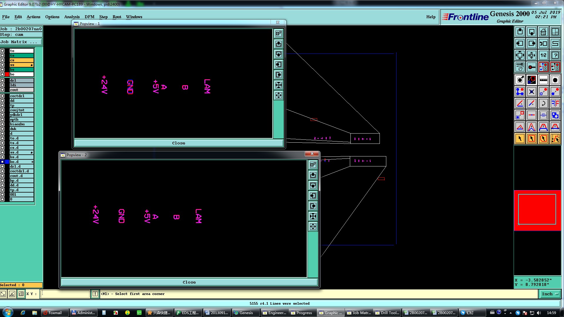Click the X Y coordinate input field

pyautogui.click(x=65, y=294)
